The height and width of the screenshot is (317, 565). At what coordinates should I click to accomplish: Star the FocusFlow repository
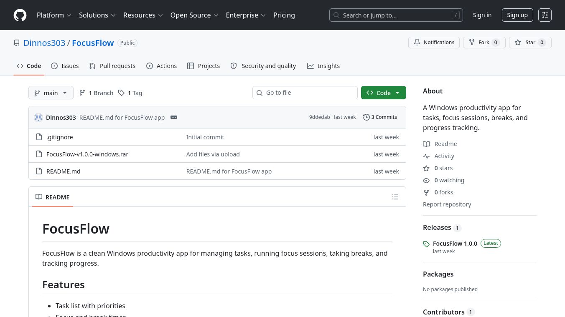click(x=530, y=43)
